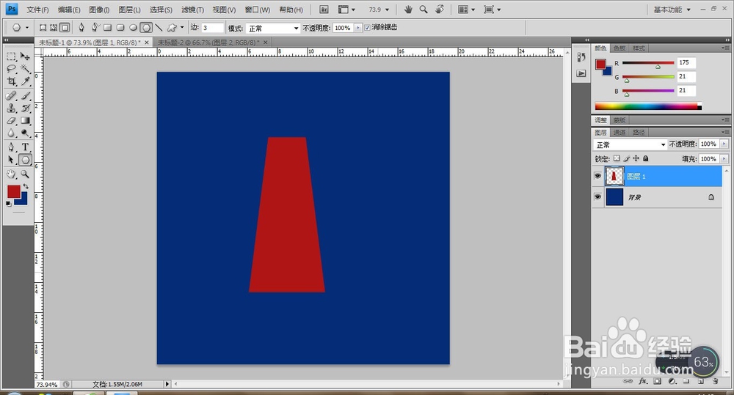Open the 图像(I) menu
The image size is (734, 395).
point(99,10)
